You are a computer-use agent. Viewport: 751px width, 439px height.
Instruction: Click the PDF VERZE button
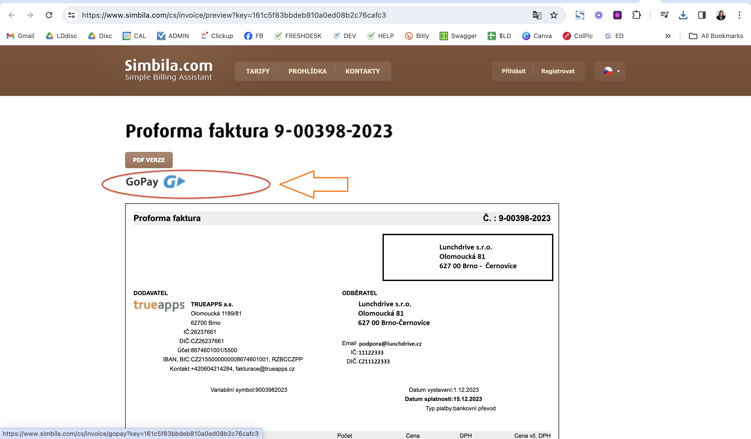[x=149, y=160]
